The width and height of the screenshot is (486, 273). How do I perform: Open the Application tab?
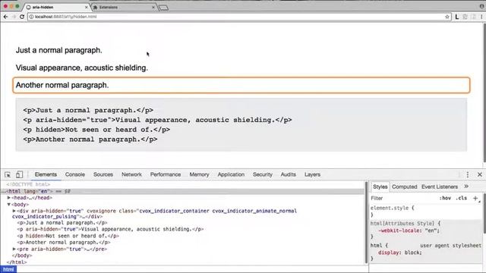[x=231, y=174]
